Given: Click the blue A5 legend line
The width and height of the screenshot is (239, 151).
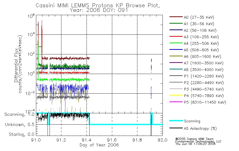Looking at the screenshot, I should point(176,49).
